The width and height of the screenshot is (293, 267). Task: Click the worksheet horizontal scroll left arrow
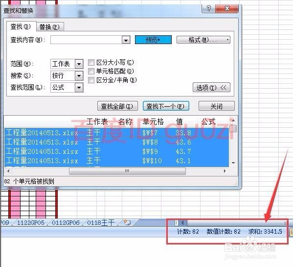pos(183,222)
